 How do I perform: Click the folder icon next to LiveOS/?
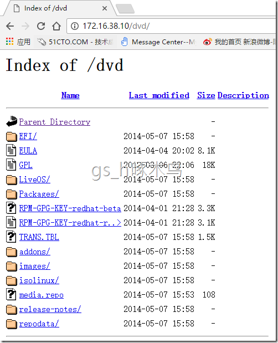12,180
